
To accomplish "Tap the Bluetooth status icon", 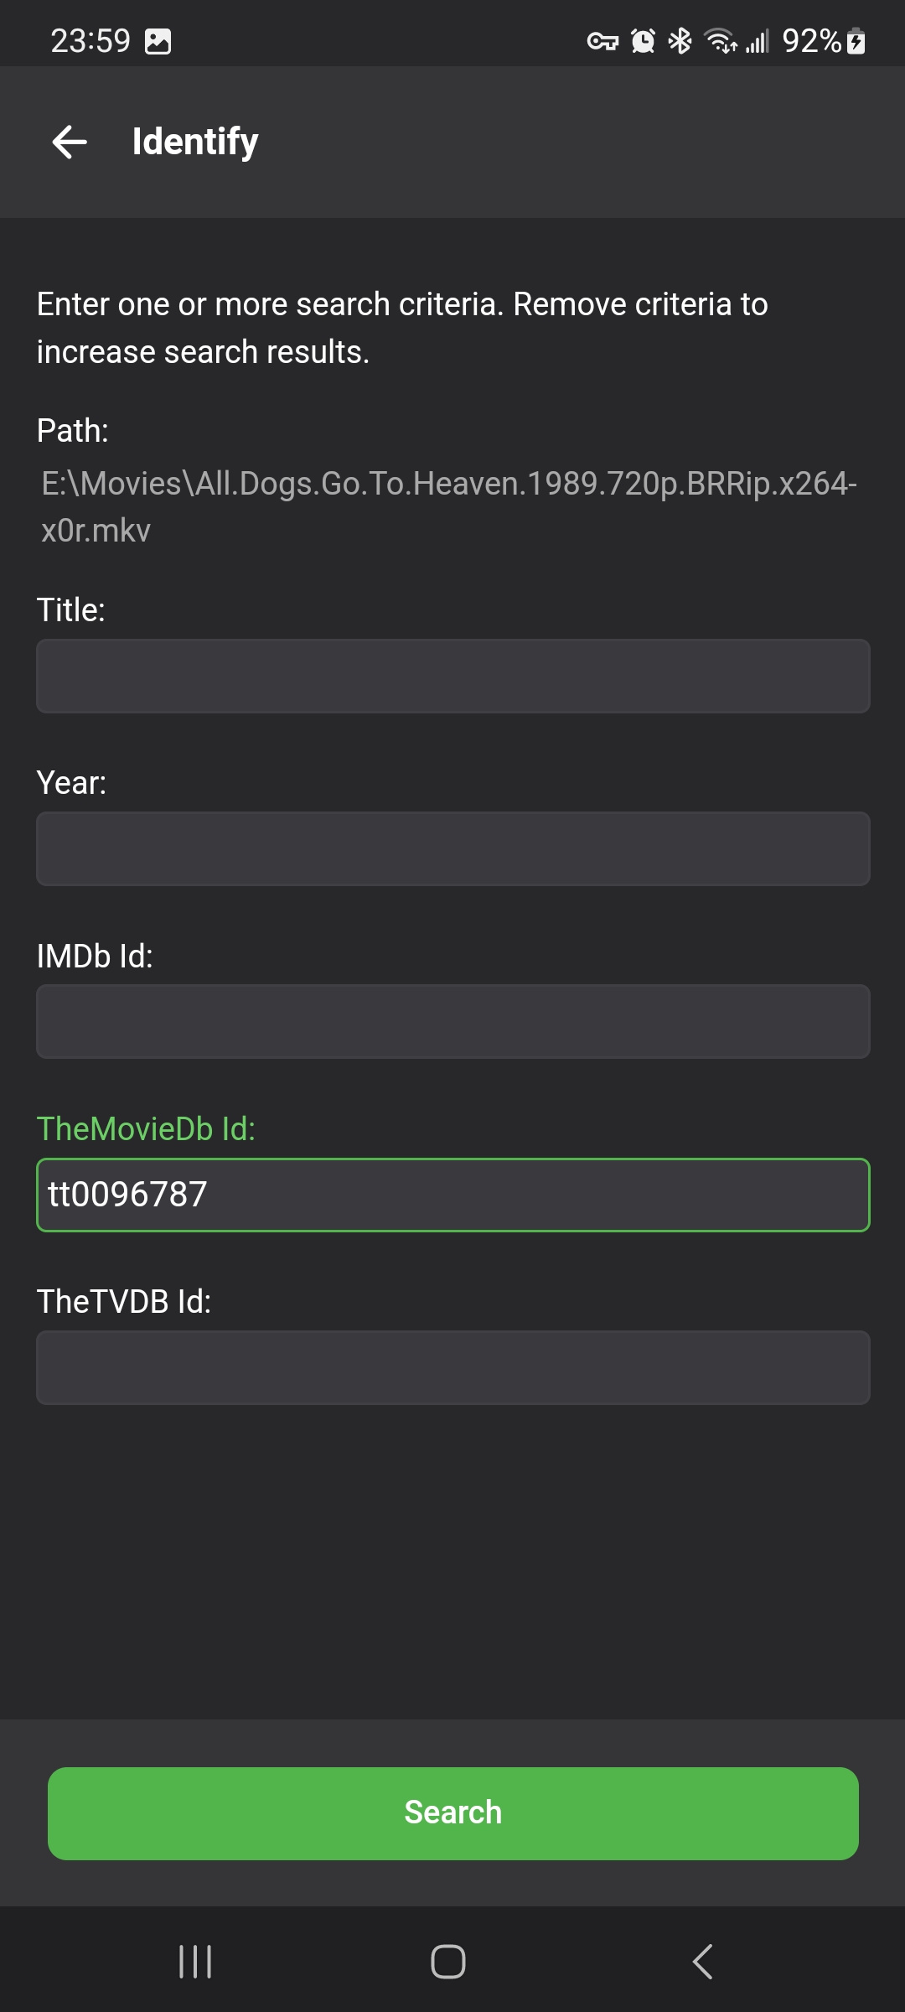I will (680, 41).
